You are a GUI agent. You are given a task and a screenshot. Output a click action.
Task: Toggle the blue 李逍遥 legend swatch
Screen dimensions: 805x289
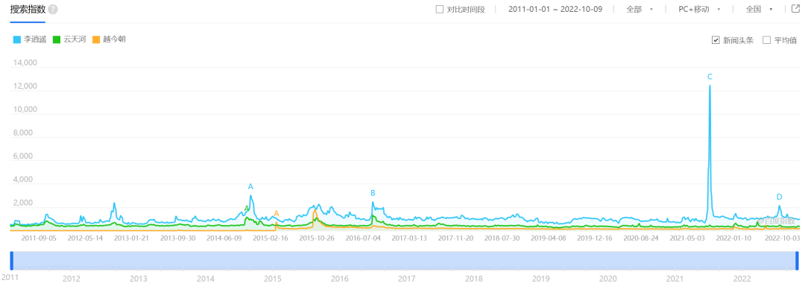[x=16, y=39]
